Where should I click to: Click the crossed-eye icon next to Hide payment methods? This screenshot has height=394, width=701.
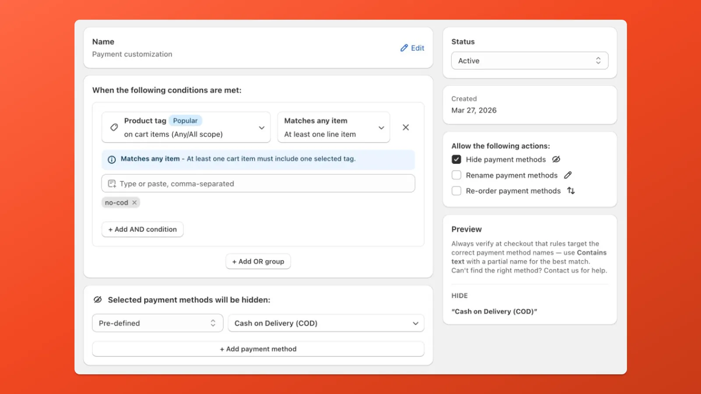[x=556, y=159]
